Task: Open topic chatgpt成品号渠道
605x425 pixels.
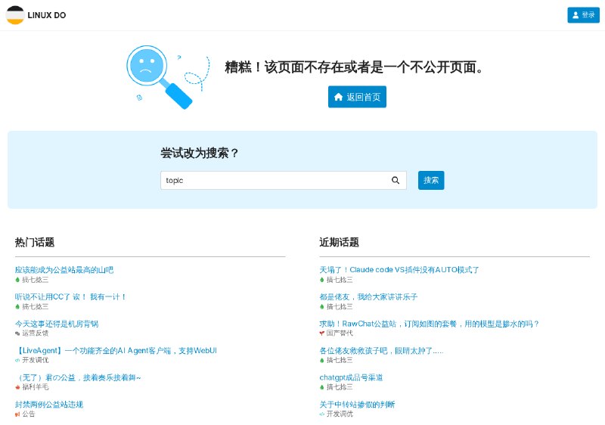Action: click(351, 377)
